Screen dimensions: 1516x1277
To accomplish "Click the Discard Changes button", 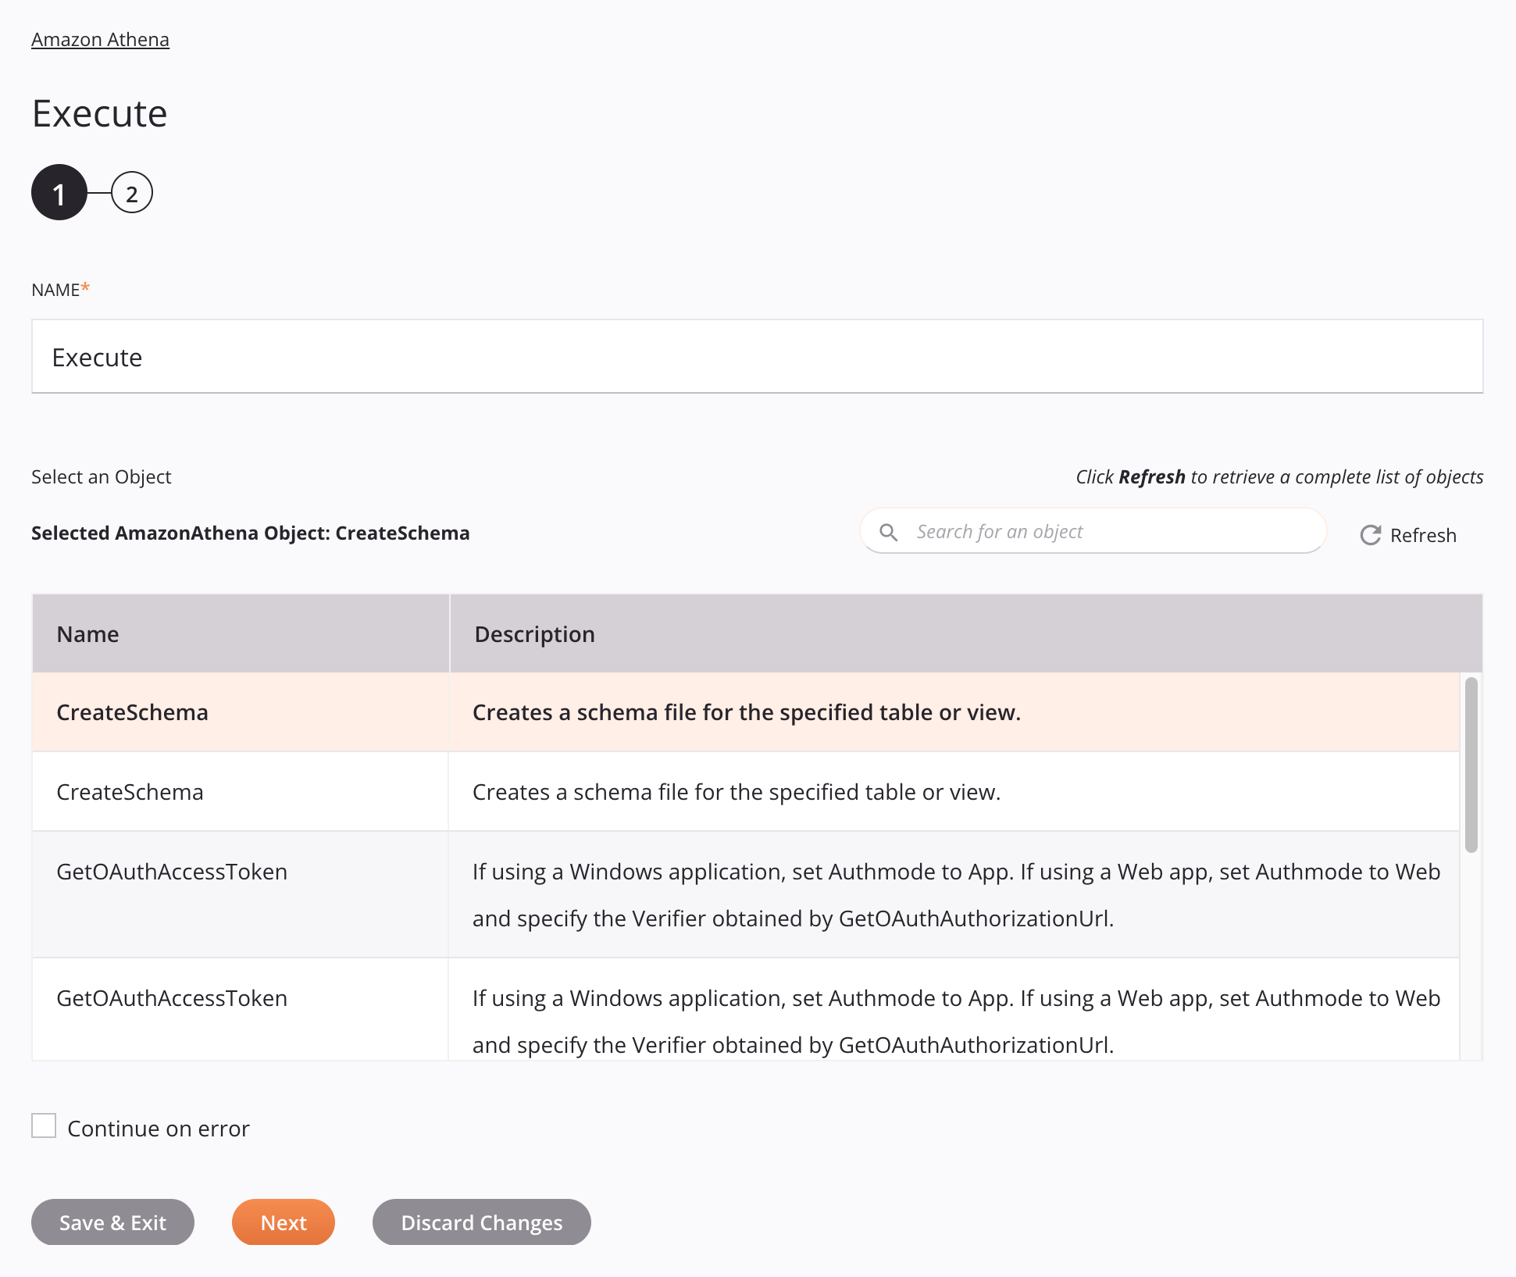I will pyautogui.click(x=482, y=1222).
